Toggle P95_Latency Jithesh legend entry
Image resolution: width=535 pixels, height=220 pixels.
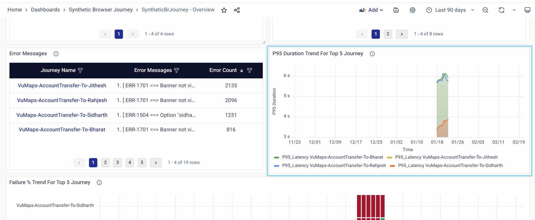[x=446, y=157]
